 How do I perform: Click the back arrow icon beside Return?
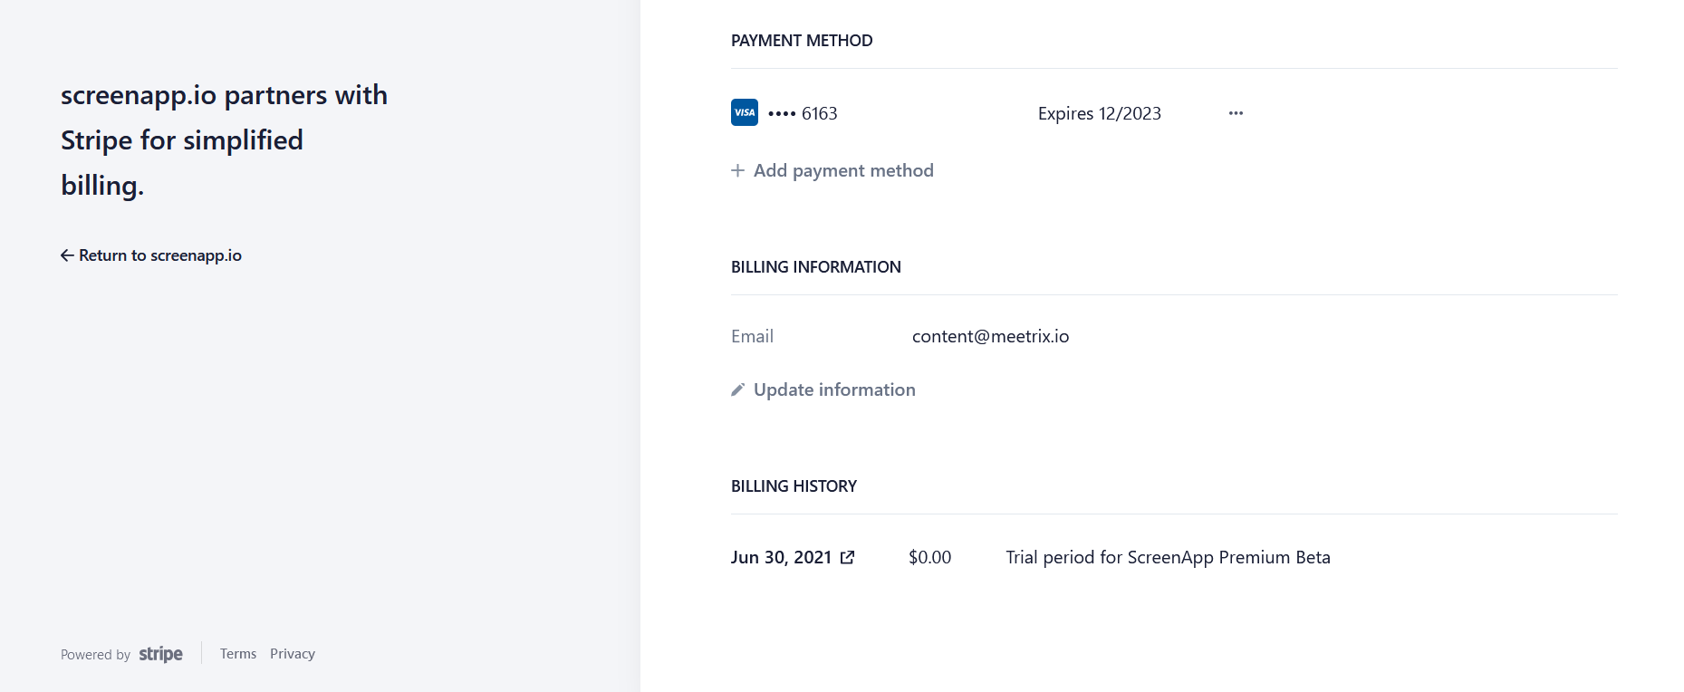67,255
